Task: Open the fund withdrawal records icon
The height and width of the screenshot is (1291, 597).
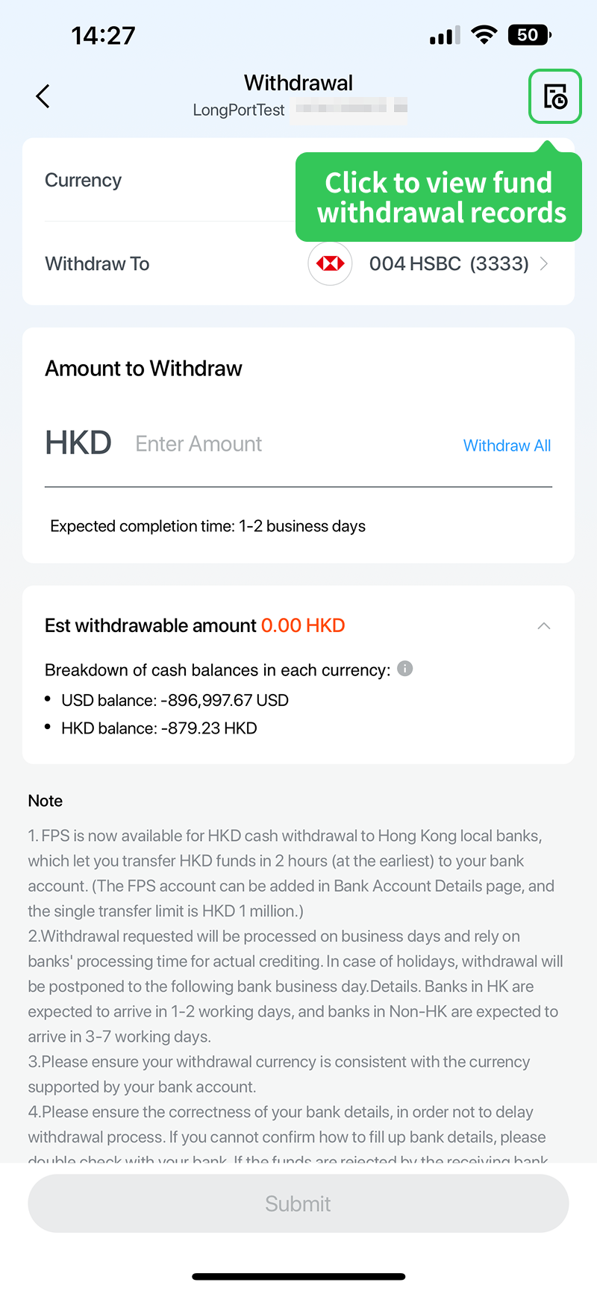Action: [554, 96]
